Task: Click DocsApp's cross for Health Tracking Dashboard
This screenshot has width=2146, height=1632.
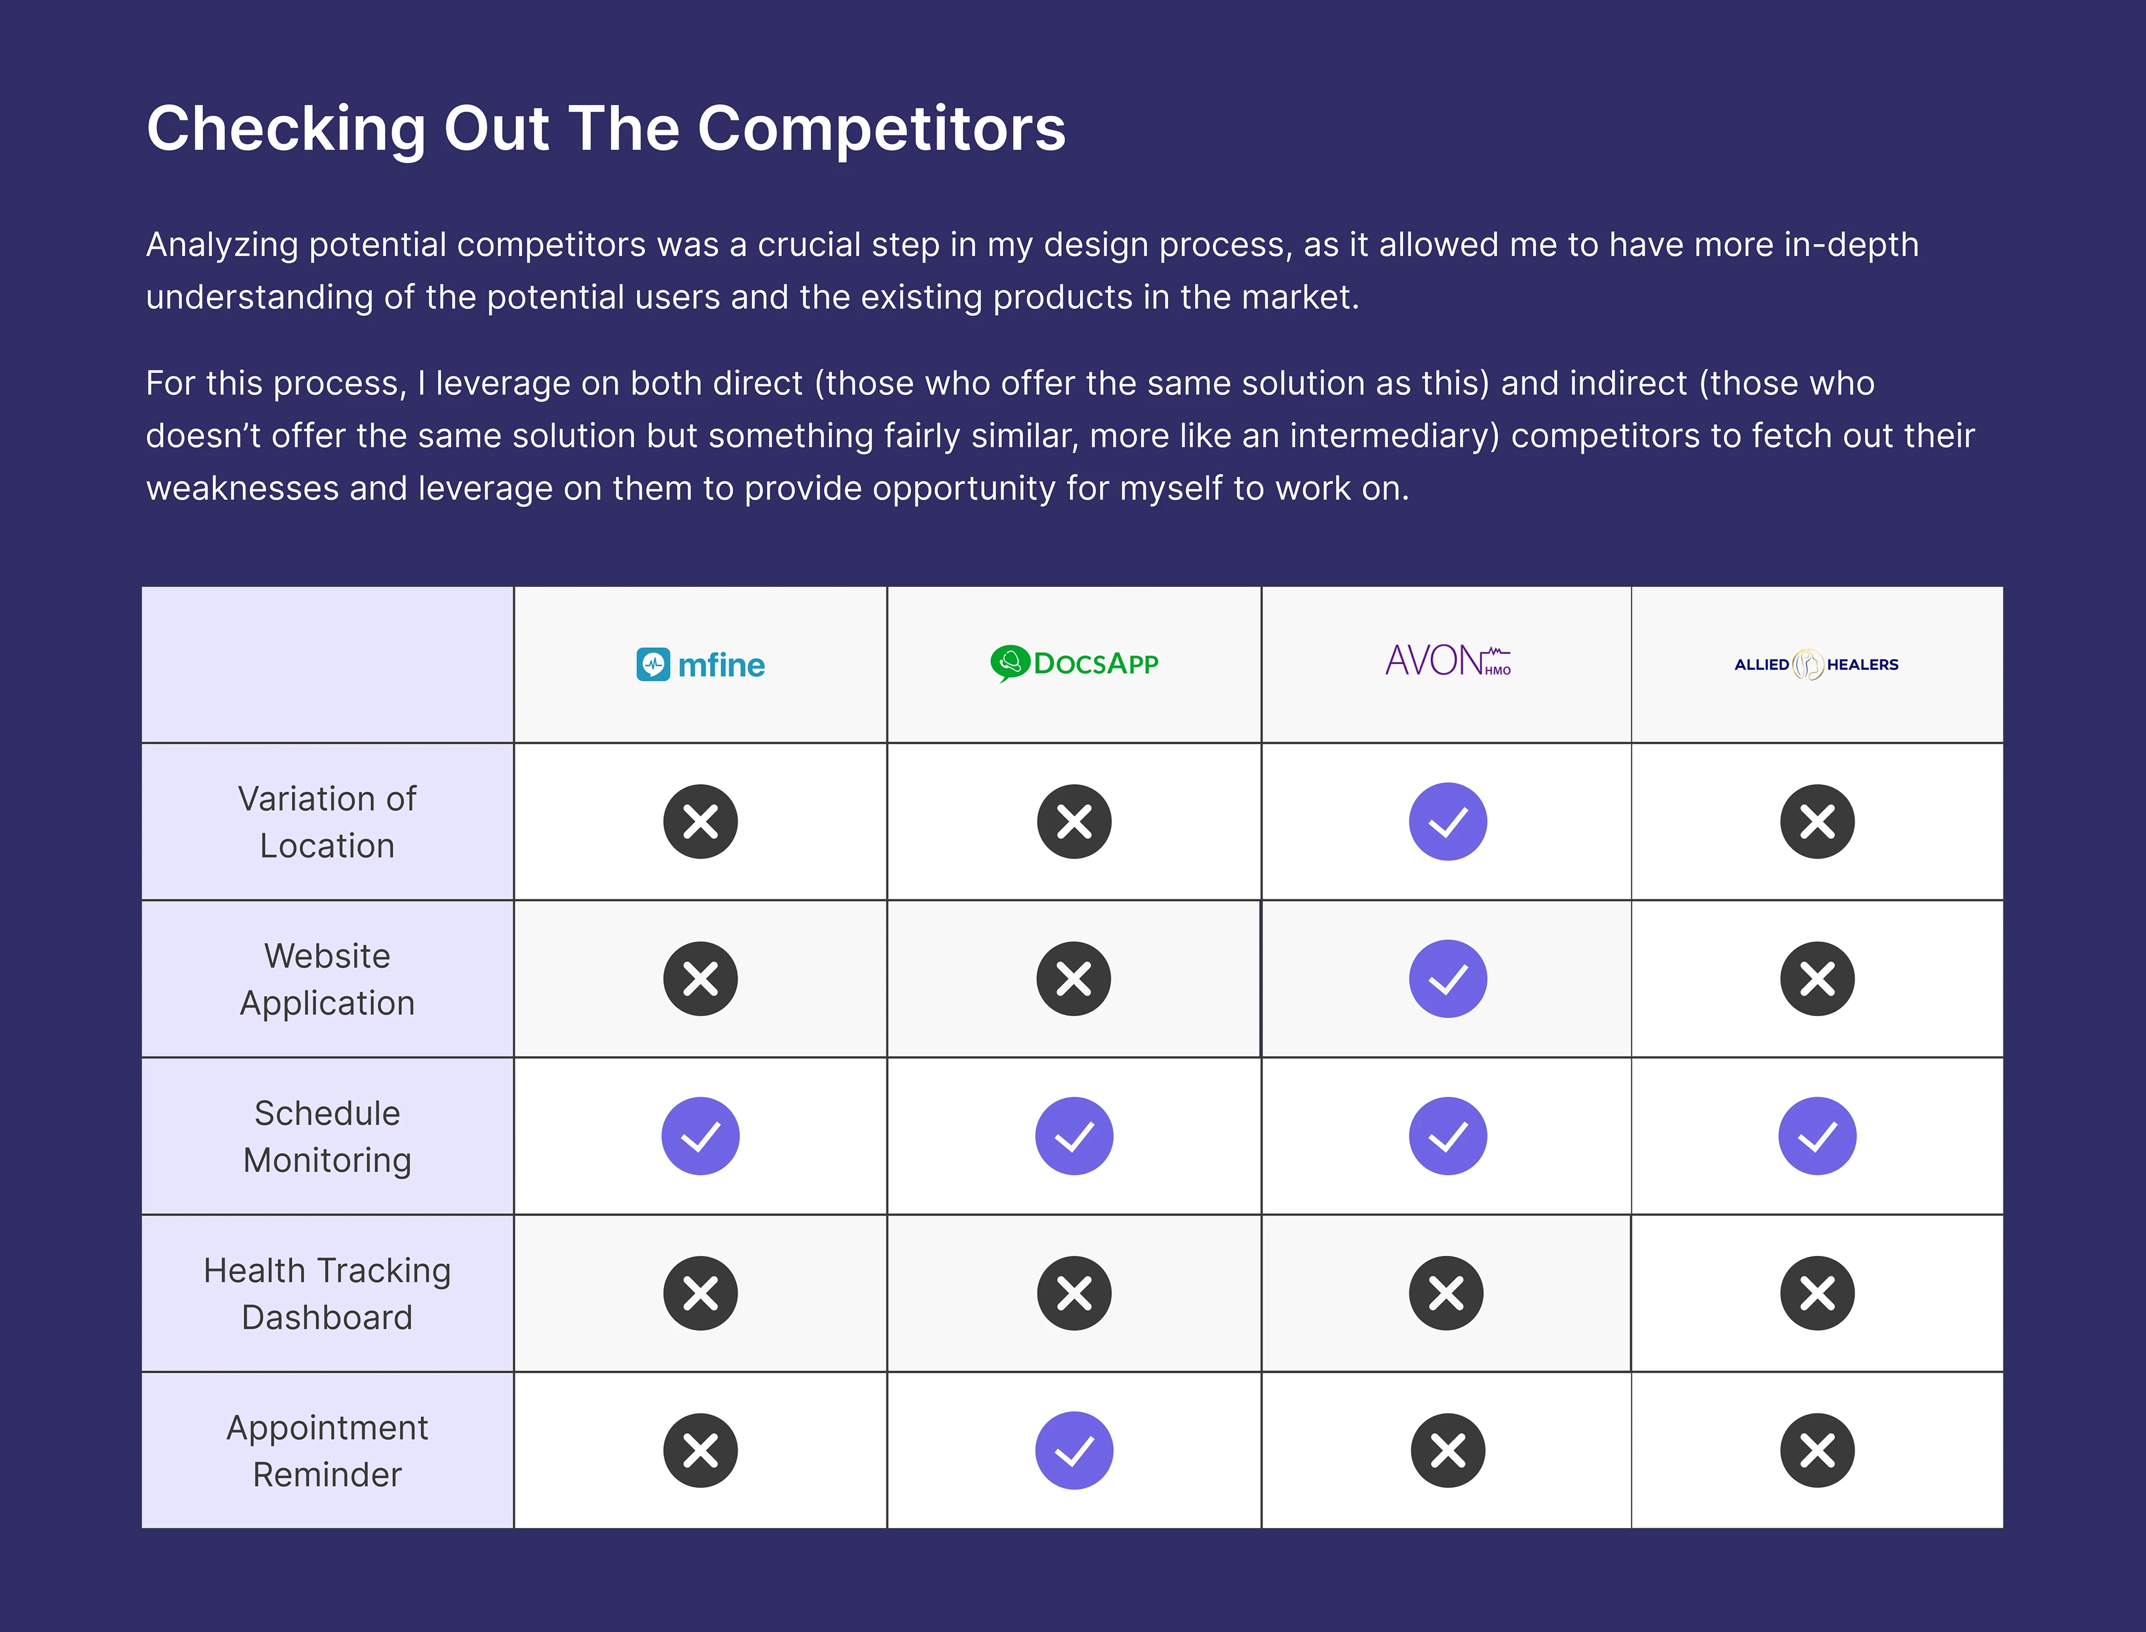Action: [1075, 1294]
